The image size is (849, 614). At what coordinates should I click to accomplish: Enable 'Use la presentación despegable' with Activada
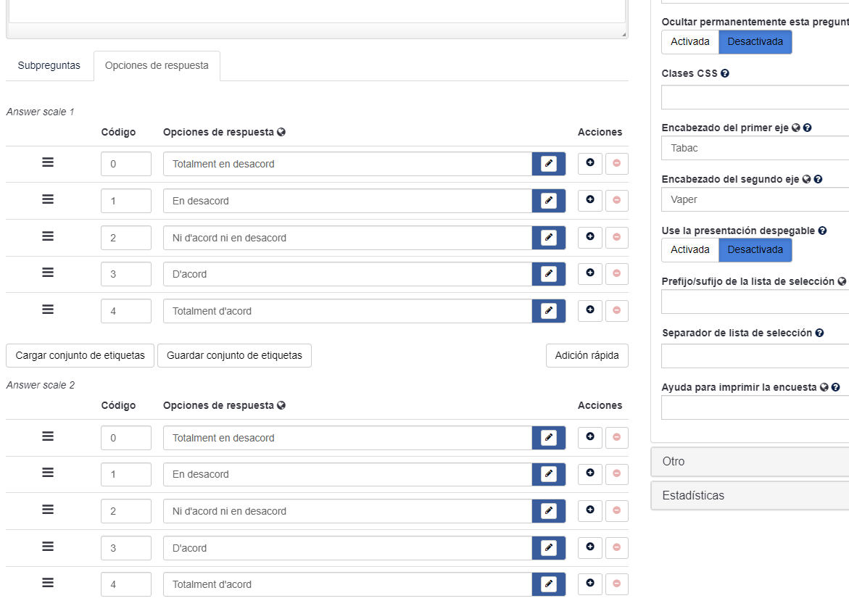[689, 250]
